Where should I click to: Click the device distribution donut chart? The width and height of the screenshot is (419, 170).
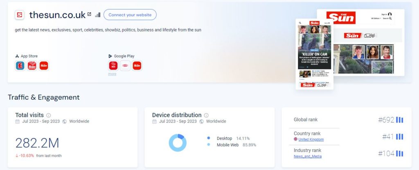pos(178,143)
